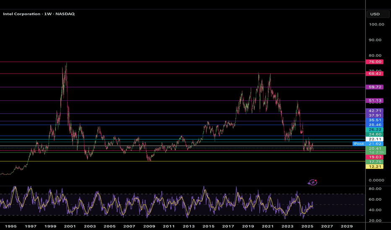
Task: Click the 2005 label on time axis
Action: [109, 226]
